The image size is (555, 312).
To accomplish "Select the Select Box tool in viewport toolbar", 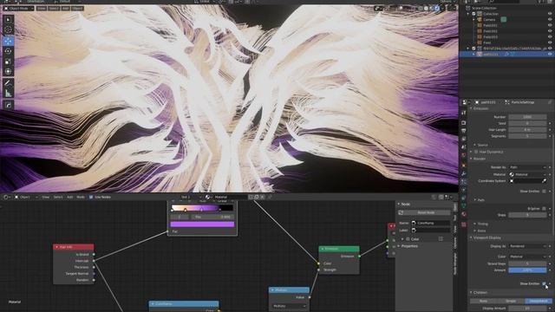I will (8, 19).
